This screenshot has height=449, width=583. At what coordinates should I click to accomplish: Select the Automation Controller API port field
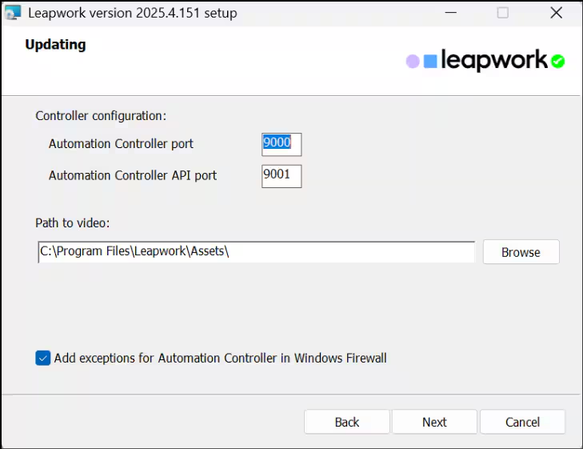point(282,175)
